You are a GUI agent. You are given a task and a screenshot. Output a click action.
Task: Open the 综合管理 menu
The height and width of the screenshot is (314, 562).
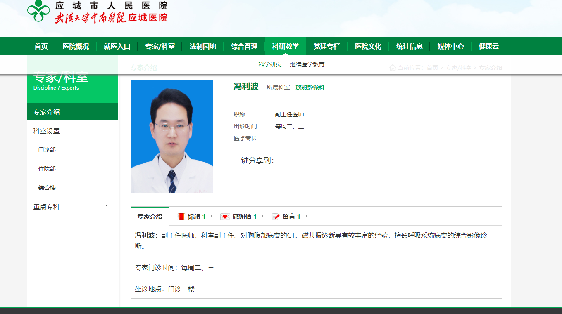[x=244, y=46]
